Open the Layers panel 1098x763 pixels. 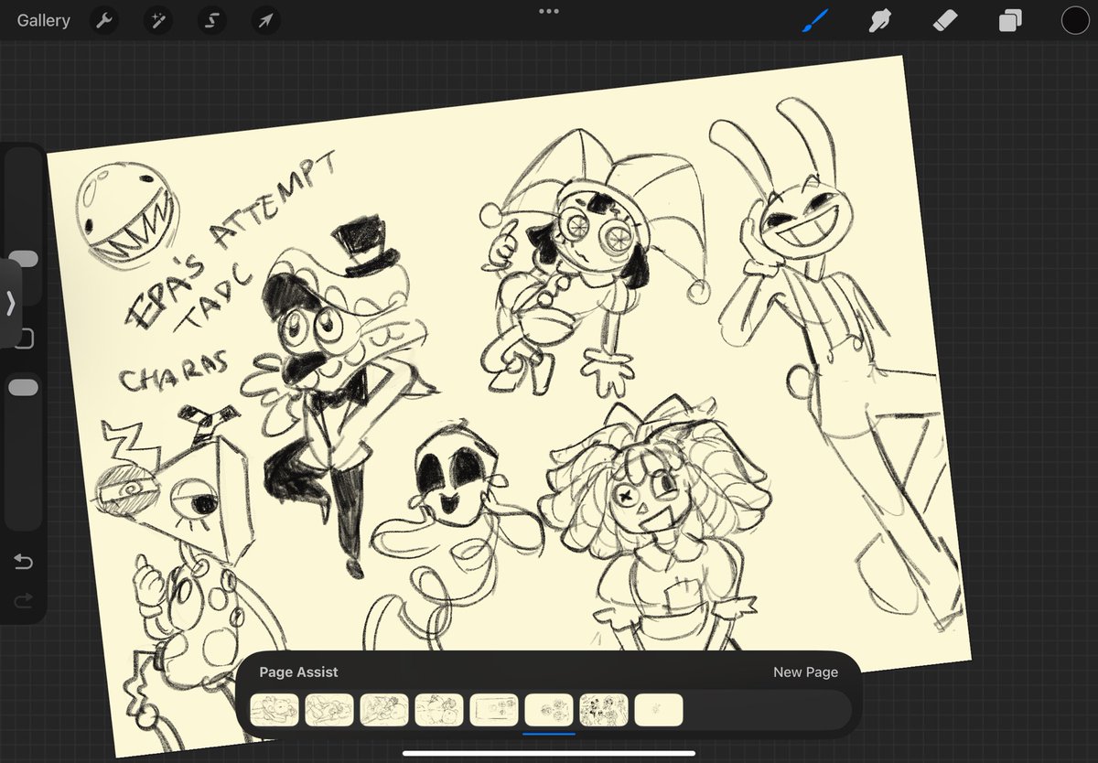click(x=1010, y=21)
